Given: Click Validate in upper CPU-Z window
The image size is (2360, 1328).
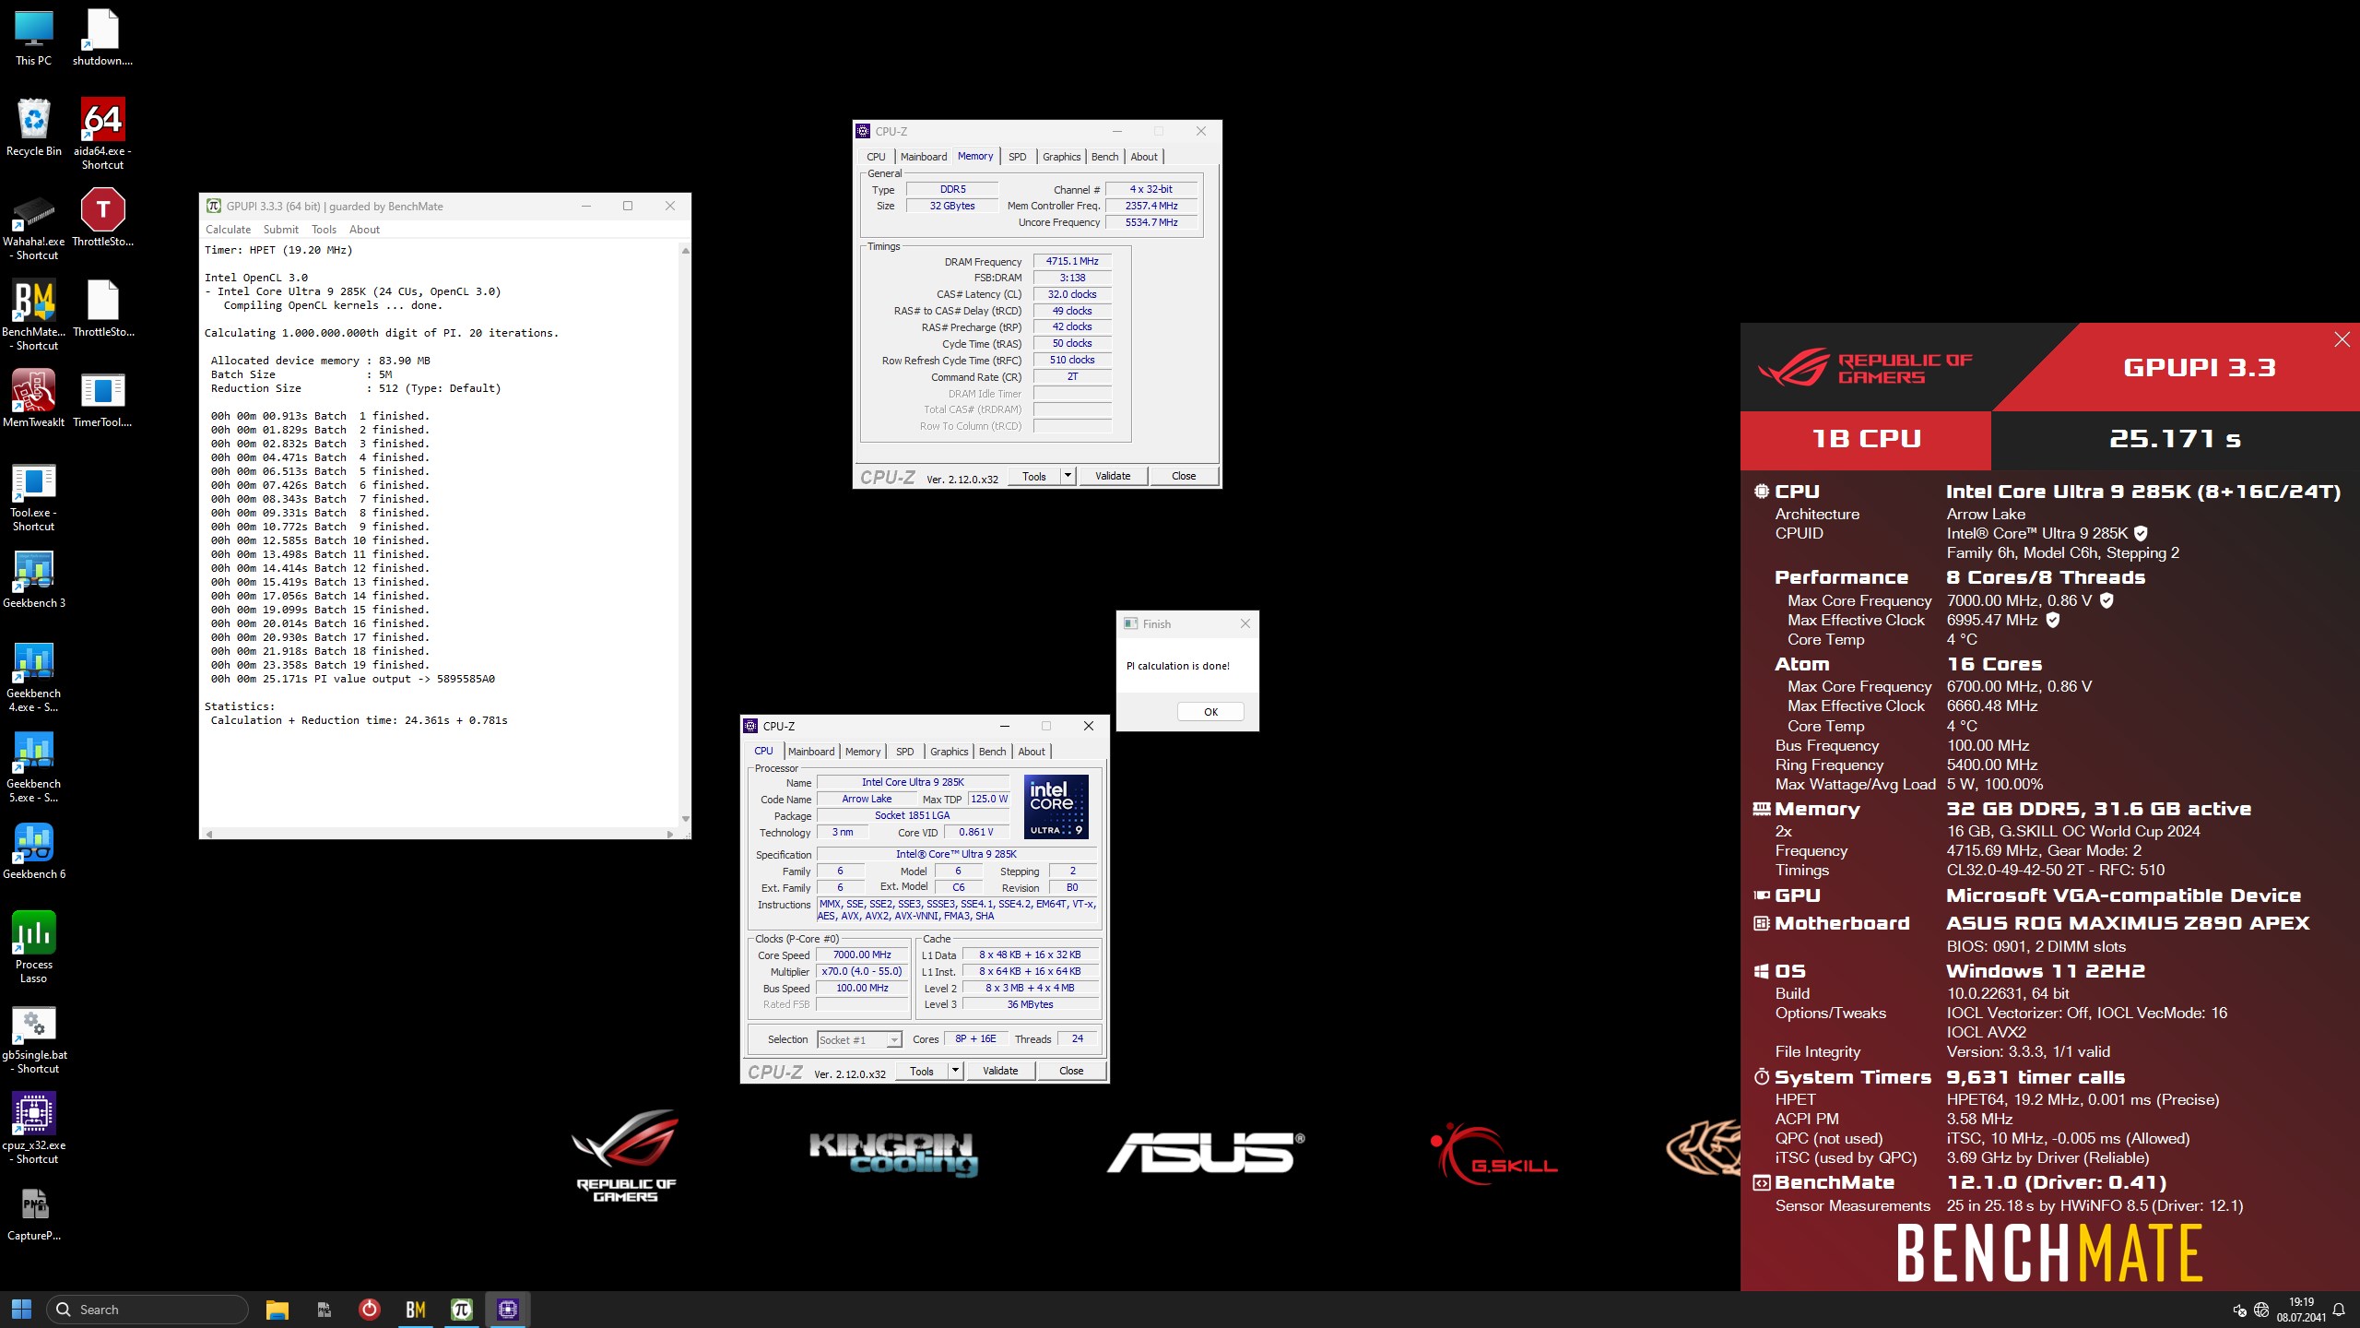Looking at the screenshot, I should 1113,477.
